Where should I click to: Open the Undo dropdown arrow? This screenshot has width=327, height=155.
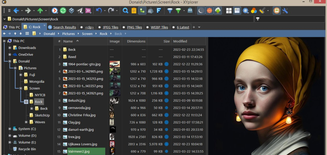(105, 11)
